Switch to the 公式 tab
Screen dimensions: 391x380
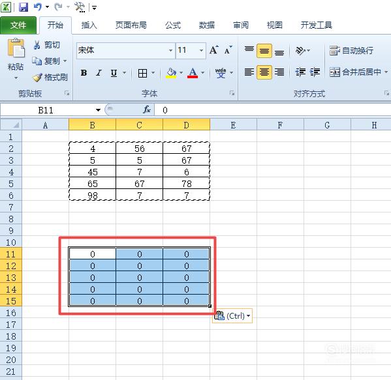click(172, 25)
